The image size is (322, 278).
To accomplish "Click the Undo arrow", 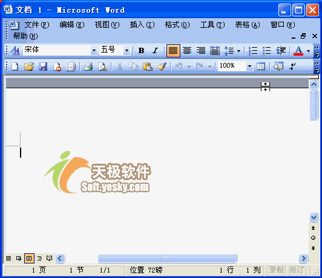I will [x=179, y=66].
